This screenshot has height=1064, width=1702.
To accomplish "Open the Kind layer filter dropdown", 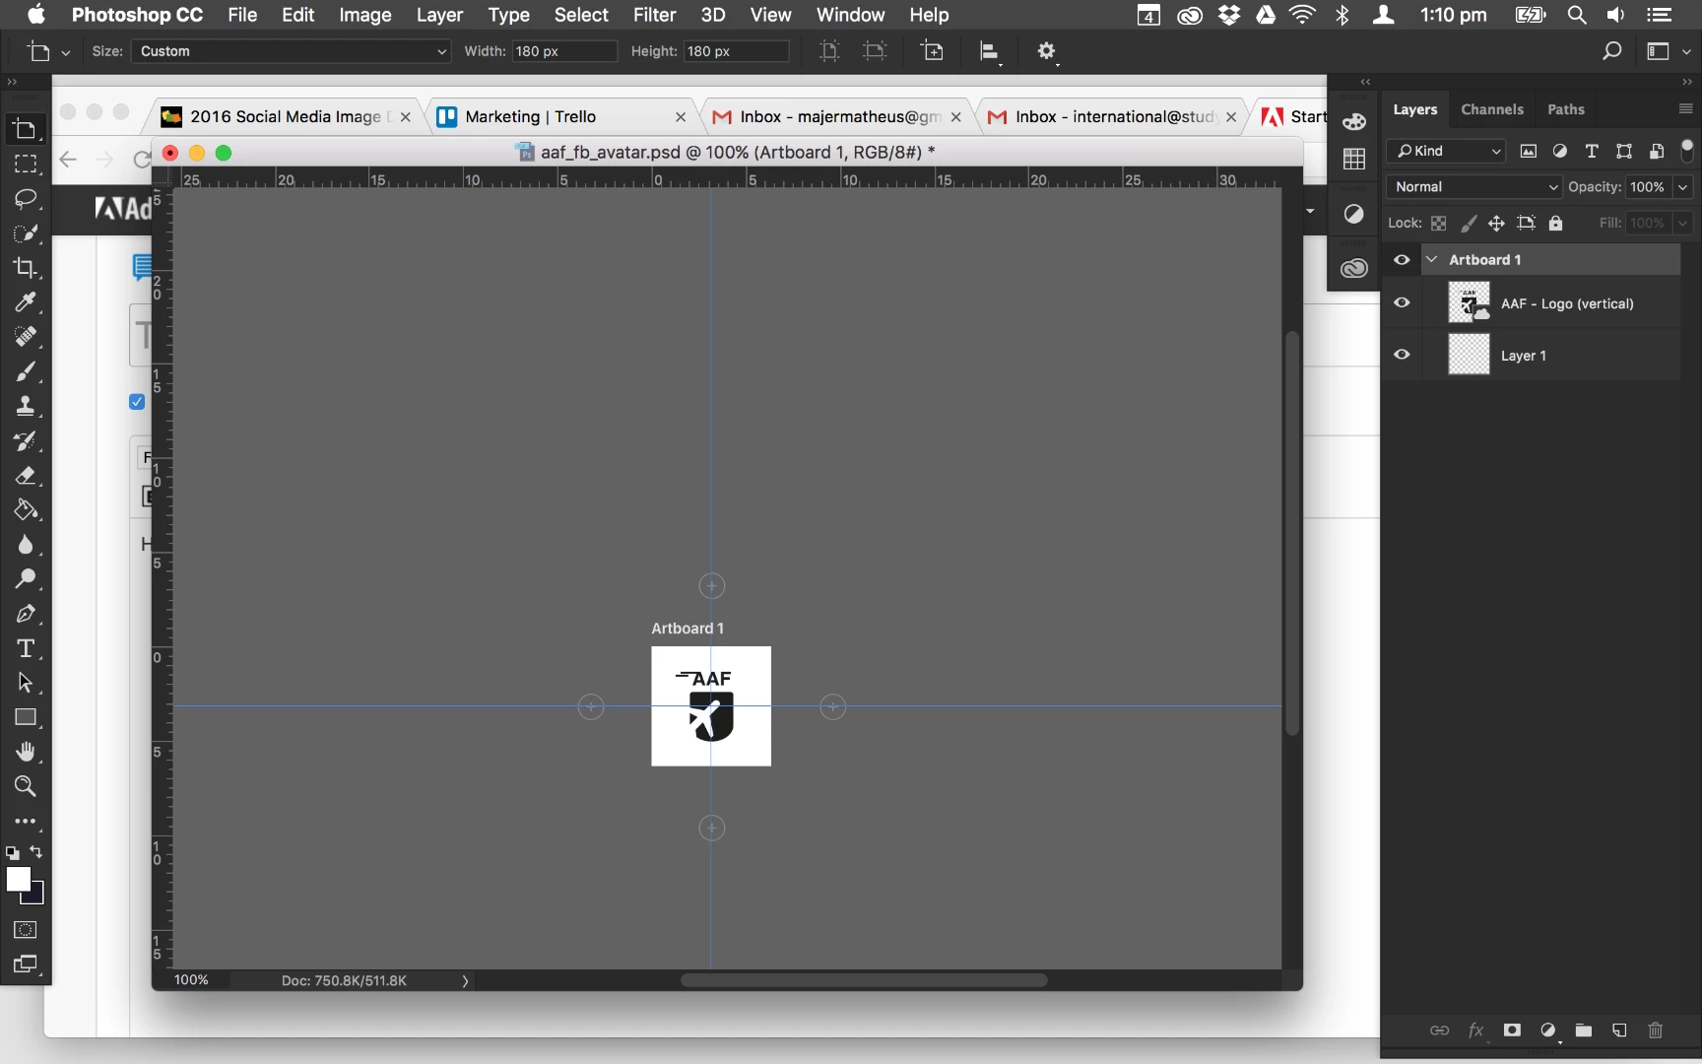I will 1446,151.
